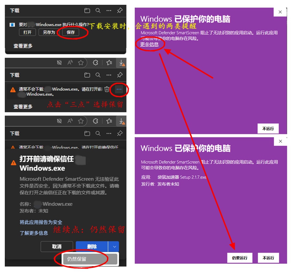Choose 另存为 for the Windows.exe download
Image resolution: width=294 pixels, height=272 pixels.
pyautogui.click(x=49, y=32)
